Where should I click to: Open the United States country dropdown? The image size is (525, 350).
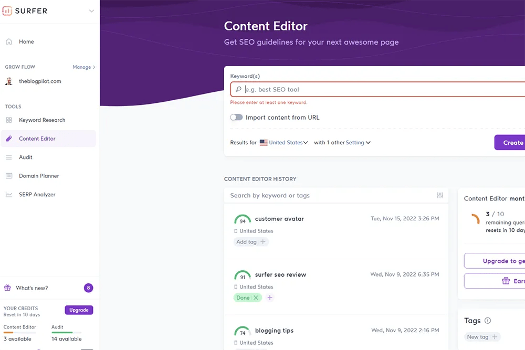(x=288, y=143)
